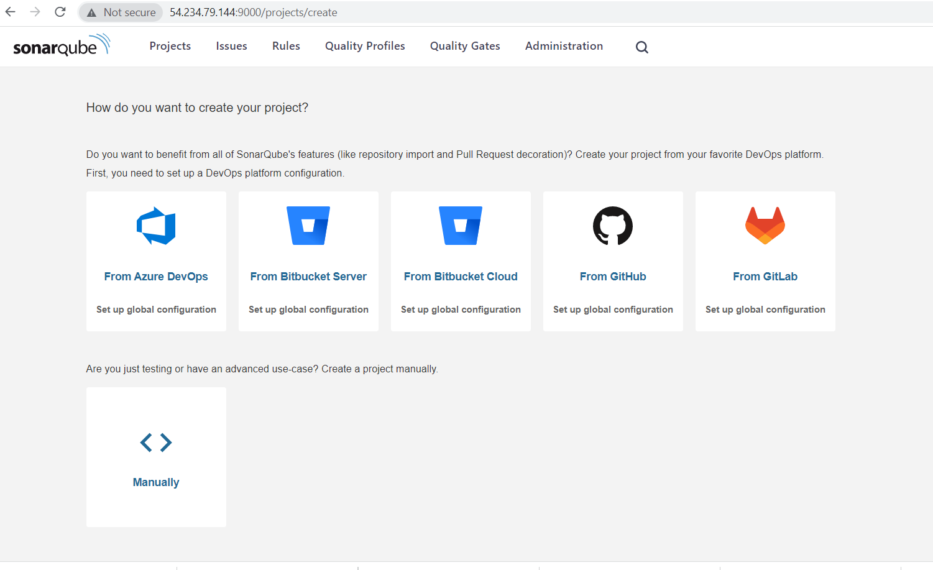Viewport: 933px width, 570px height.
Task: Set up global configuration for Azure DevOps
Action: (x=156, y=310)
